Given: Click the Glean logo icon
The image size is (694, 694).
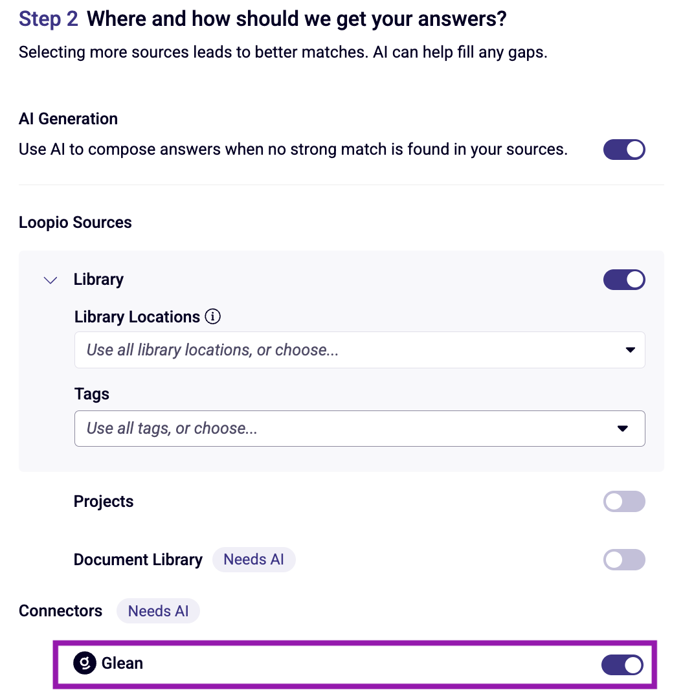Looking at the screenshot, I should 85,663.
